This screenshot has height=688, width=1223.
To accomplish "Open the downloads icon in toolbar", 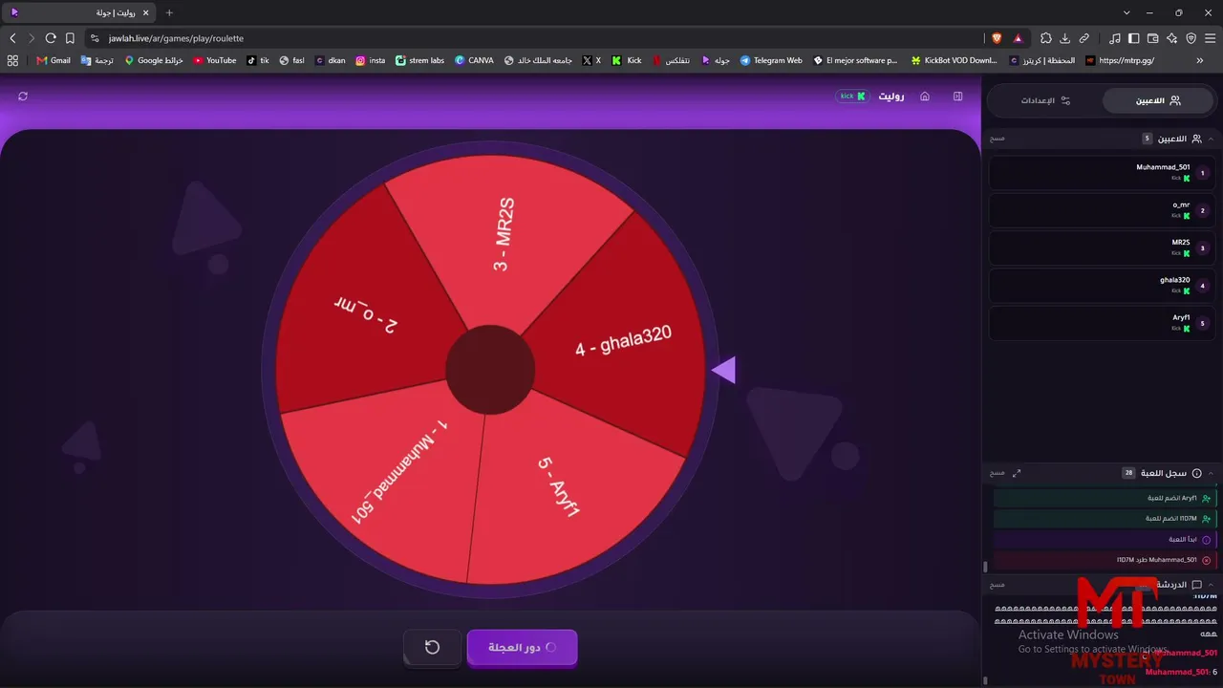I will 1064,38.
